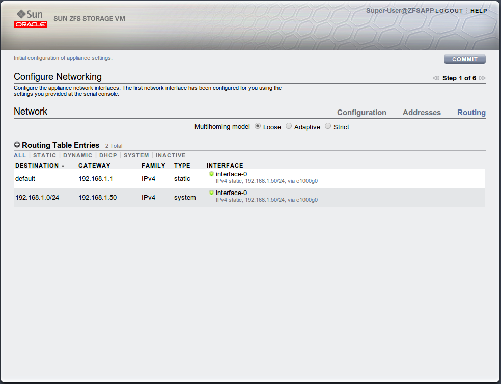Image resolution: width=501 pixels, height=384 pixels.
Task: Click the green status dot beside interface-0 default route
Action: (211, 174)
